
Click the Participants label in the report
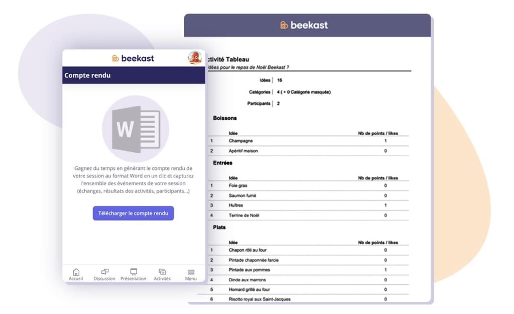(x=259, y=103)
